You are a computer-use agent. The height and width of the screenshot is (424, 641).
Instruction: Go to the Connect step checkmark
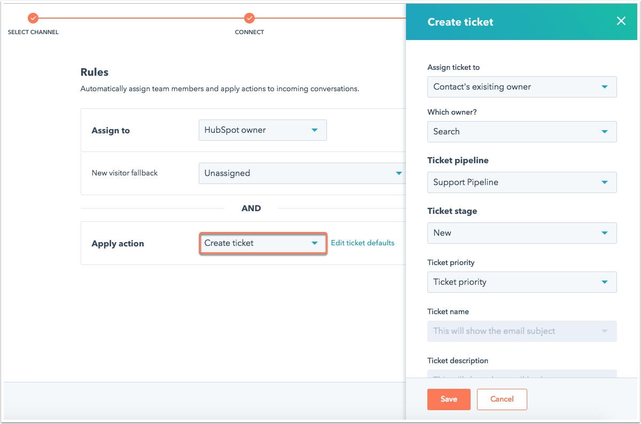point(249,18)
